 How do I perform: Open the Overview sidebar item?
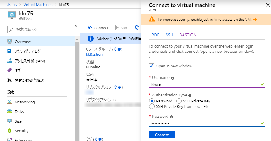point(37,42)
